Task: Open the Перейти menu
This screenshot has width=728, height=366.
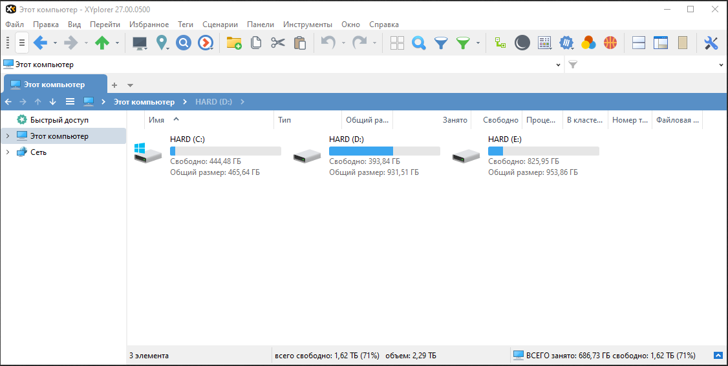Action: click(x=105, y=25)
